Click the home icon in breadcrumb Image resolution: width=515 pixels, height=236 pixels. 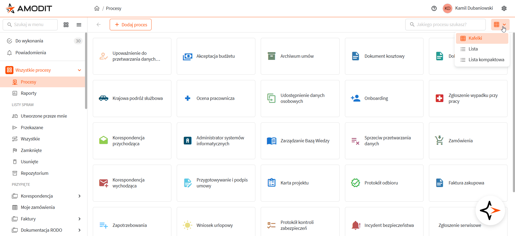tap(97, 8)
